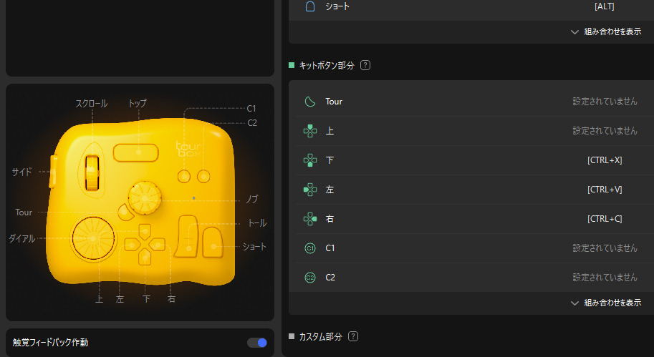
Task: Toggle 触覚フィードバック作動 switch
Action: (257, 343)
